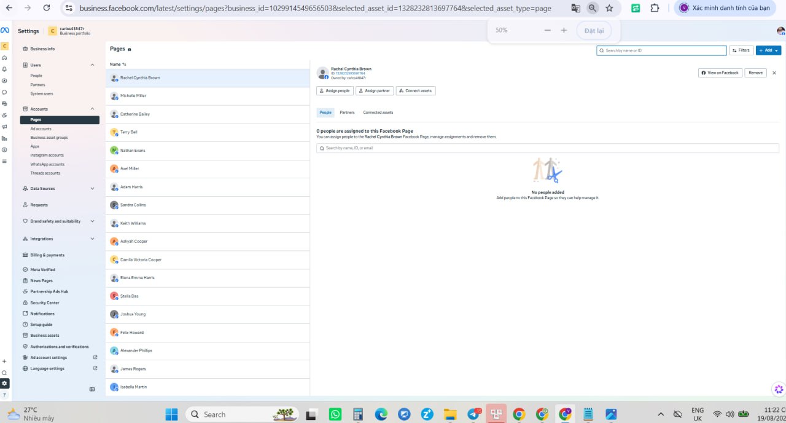Expand the Integrations section

coord(60,239)
